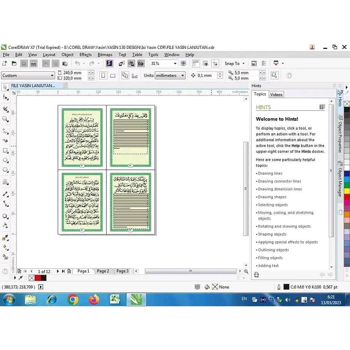Image resolution: width=350 pixels, height=350 pixels.
Task: Click the Print icon in the toolbar
Action: point(33,63)
